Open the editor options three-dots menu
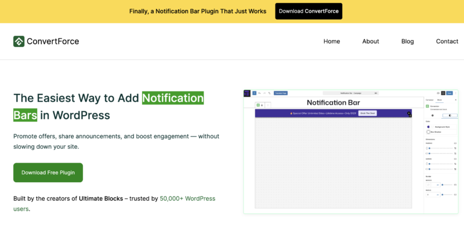 [456, 93]
